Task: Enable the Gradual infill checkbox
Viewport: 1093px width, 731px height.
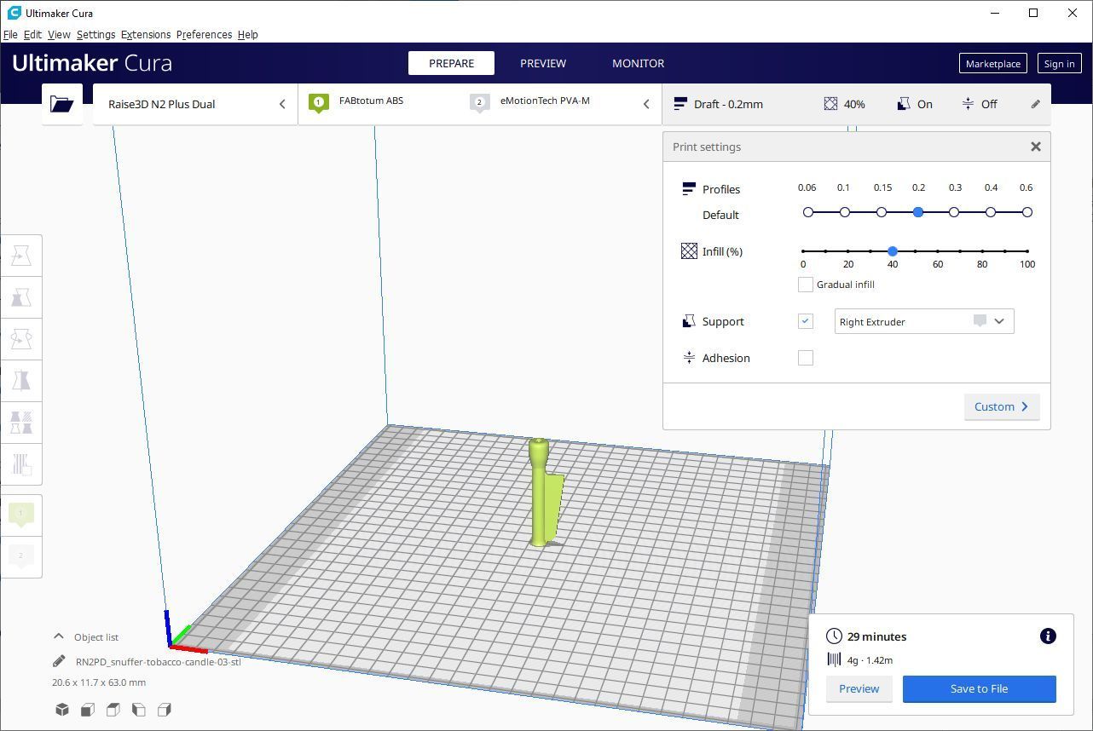Action: (x=806, y=285)
